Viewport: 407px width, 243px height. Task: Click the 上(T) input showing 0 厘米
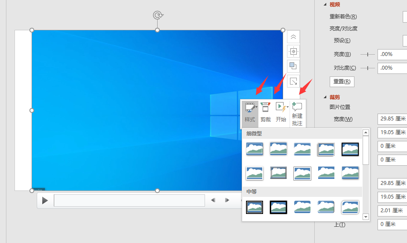[x=392, y=224]
